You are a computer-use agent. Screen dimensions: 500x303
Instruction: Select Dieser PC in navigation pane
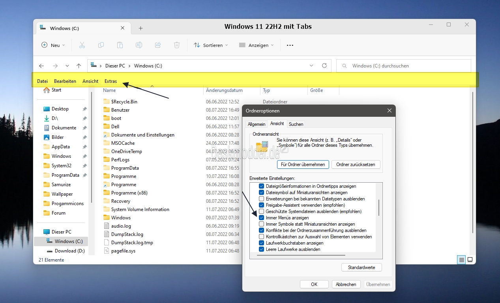[x=62, y=232]
